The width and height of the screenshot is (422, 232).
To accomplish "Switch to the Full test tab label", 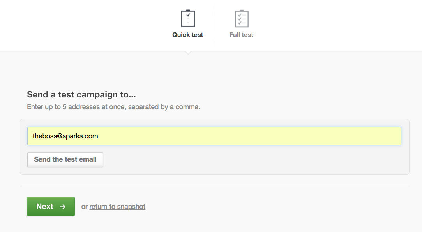I will (241, 35).
